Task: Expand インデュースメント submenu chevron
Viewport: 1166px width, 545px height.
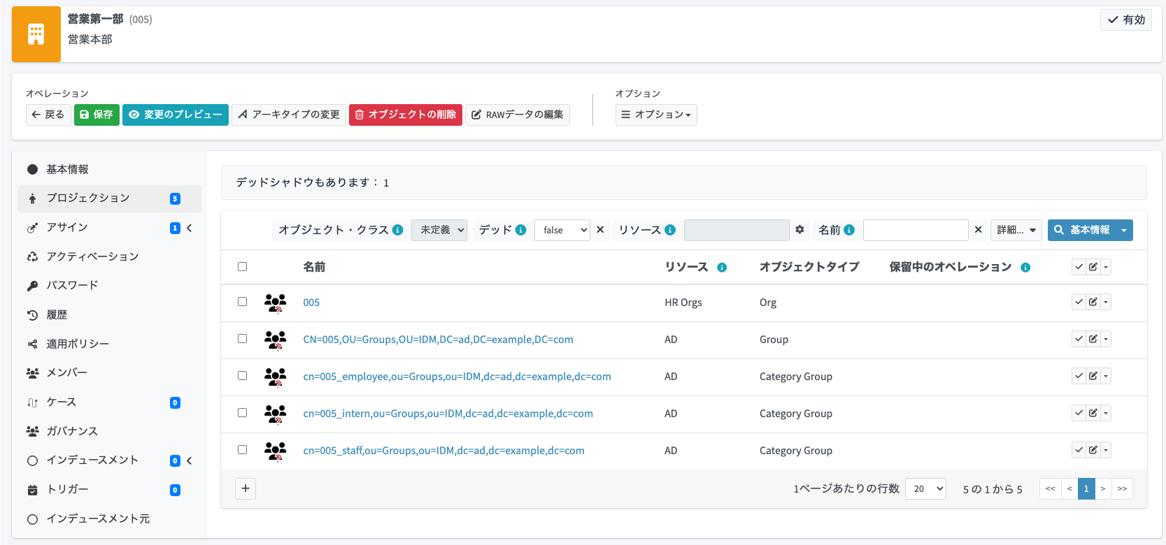Action: tap(190, 460)
